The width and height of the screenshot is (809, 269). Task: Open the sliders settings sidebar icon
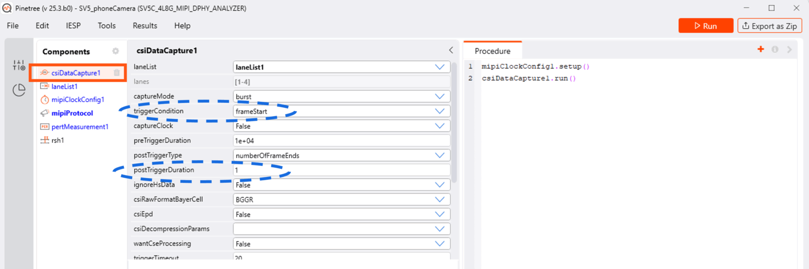(x=19, y=65)
